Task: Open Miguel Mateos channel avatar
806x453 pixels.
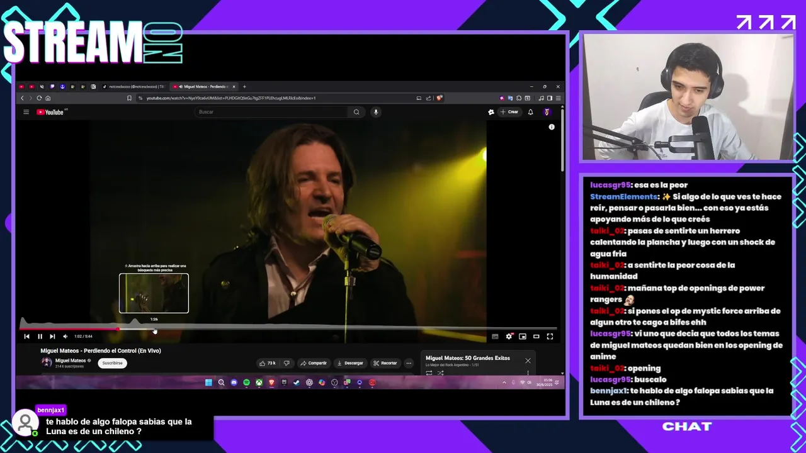Action: click(47, 362)
